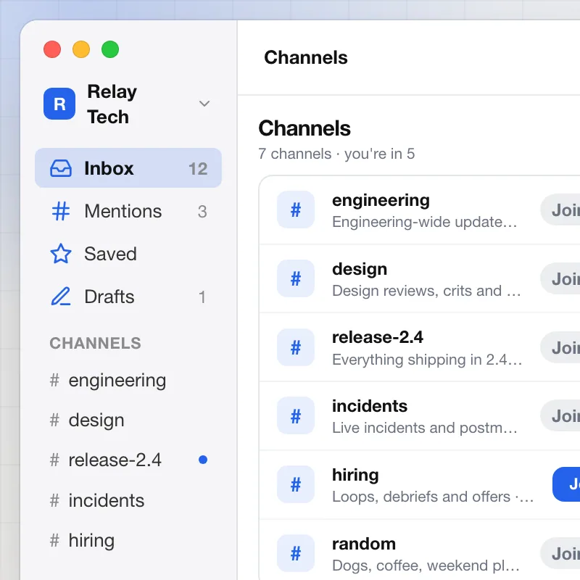This screenshot has height=580, width=580.
Task: Click the hash icon for design in the list
Action: tap(296, 278)
